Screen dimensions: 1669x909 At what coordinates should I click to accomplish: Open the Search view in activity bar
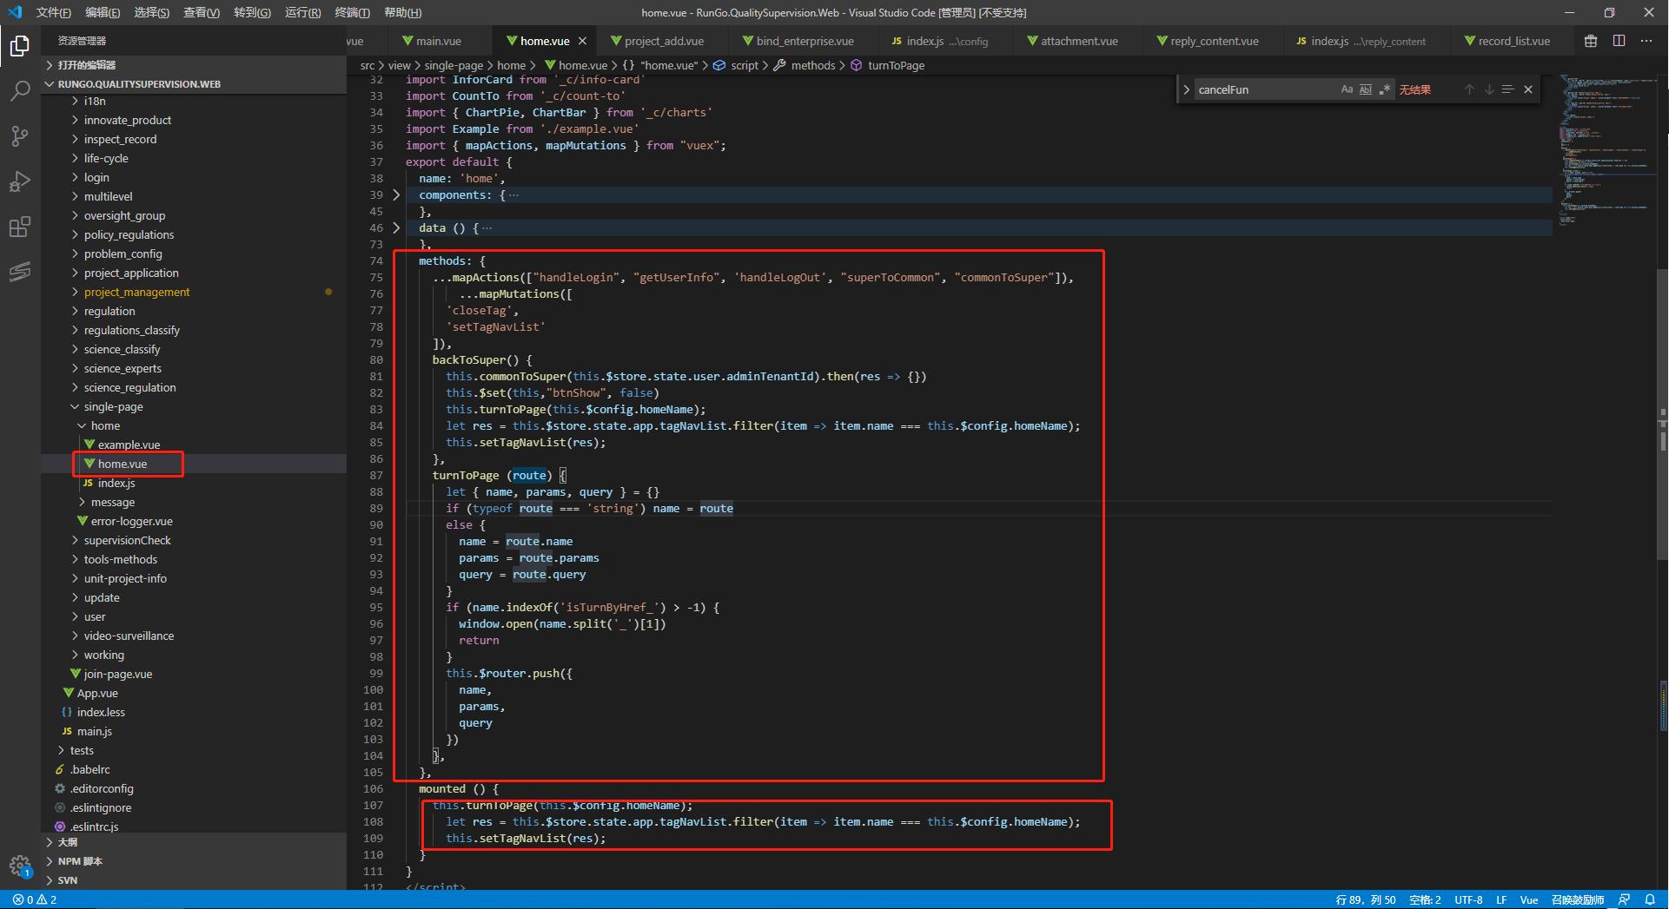19,90
